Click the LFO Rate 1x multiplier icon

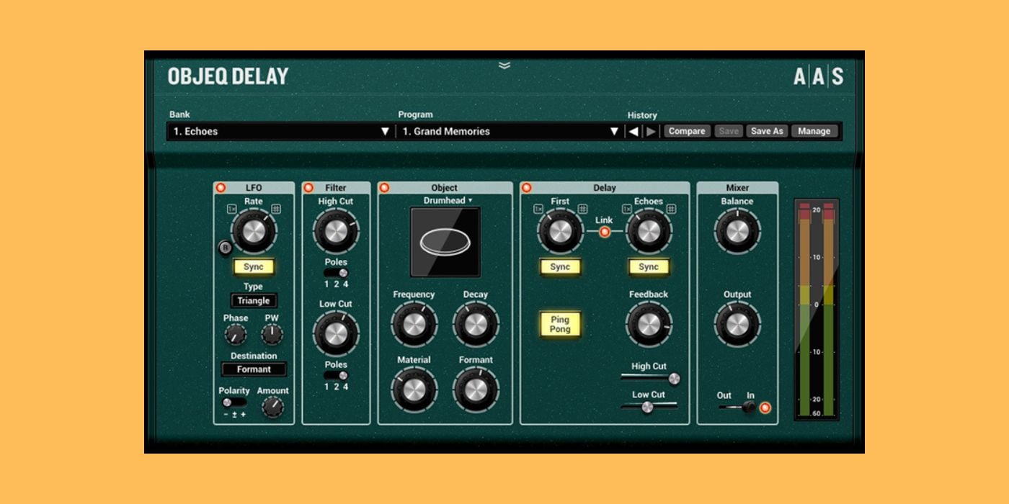click(x=232, y=209)
